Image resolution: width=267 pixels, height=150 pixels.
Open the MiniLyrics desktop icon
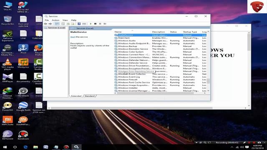point(23,63)
